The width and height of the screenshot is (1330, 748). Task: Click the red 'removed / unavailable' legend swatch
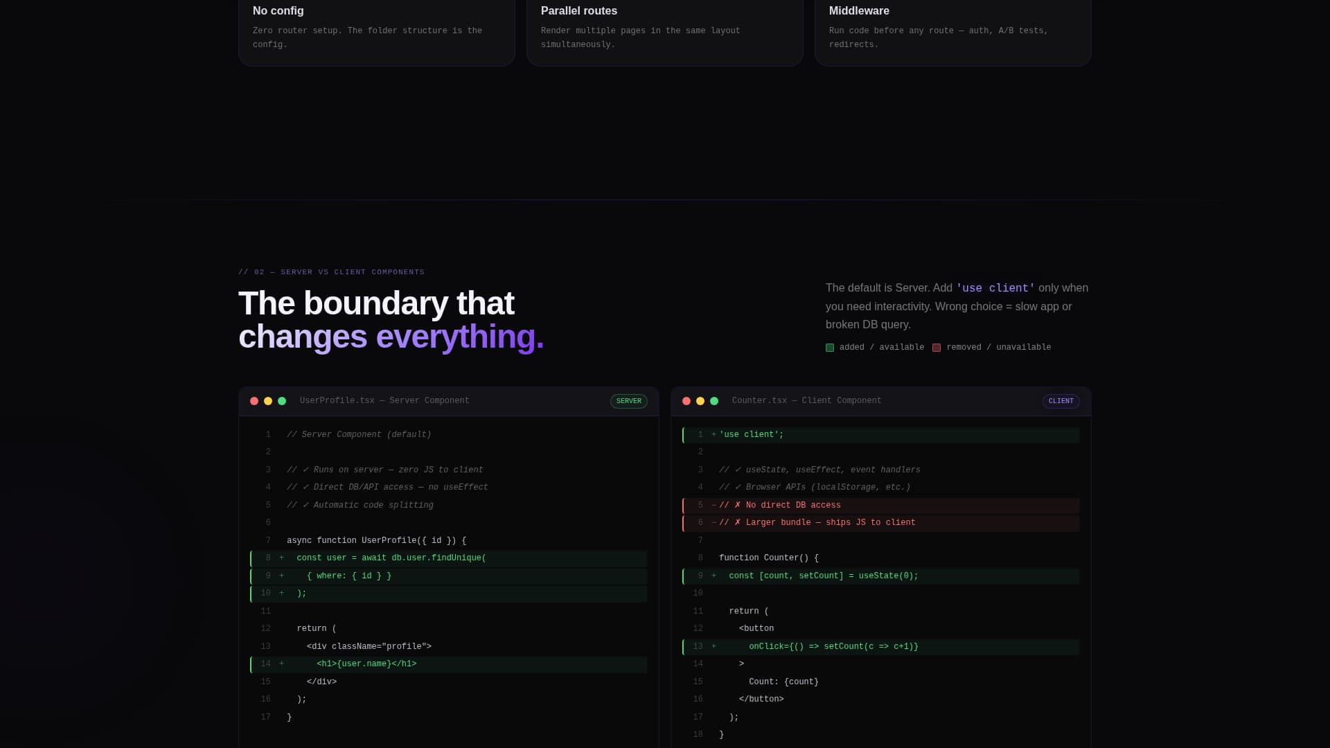tap(937, 348)
